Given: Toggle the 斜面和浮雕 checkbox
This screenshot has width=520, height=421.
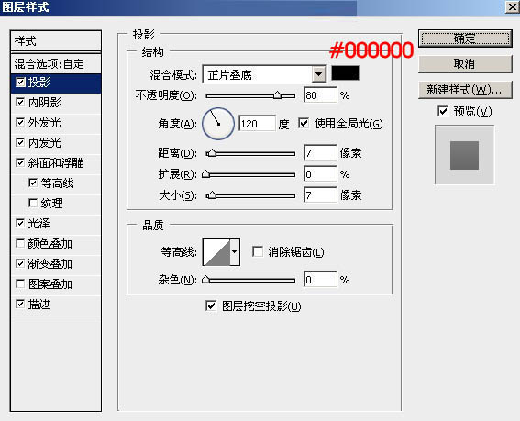Looking at the screenshot, I should [20, 163].
